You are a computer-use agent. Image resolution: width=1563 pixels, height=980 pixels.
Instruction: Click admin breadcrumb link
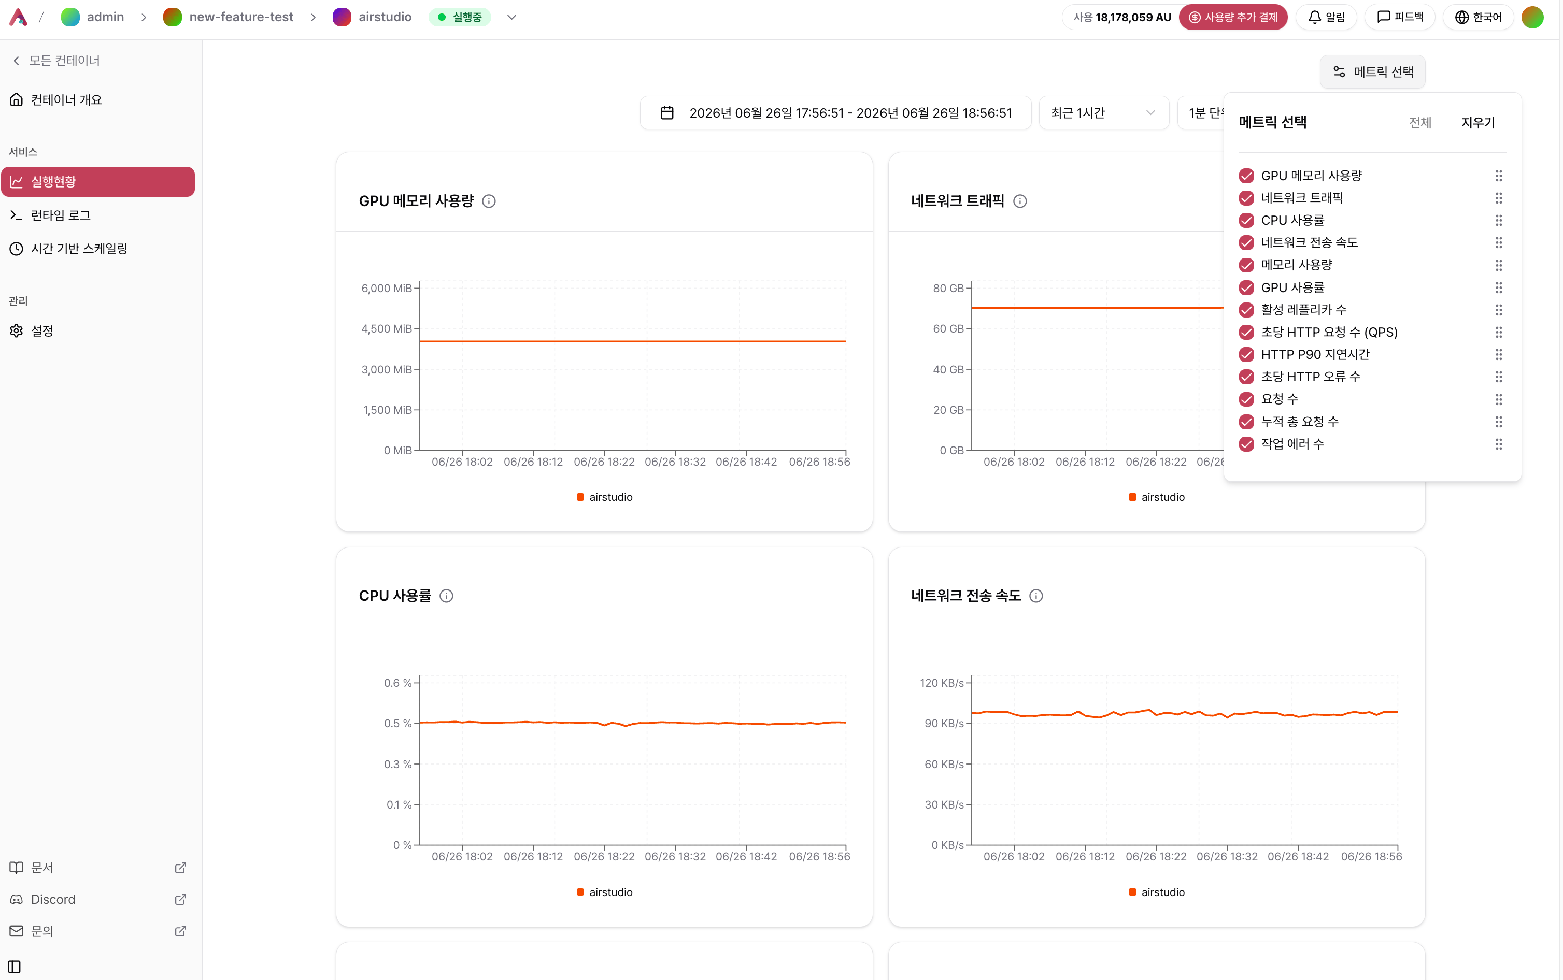pyautogui.click(x=105, y=17)
